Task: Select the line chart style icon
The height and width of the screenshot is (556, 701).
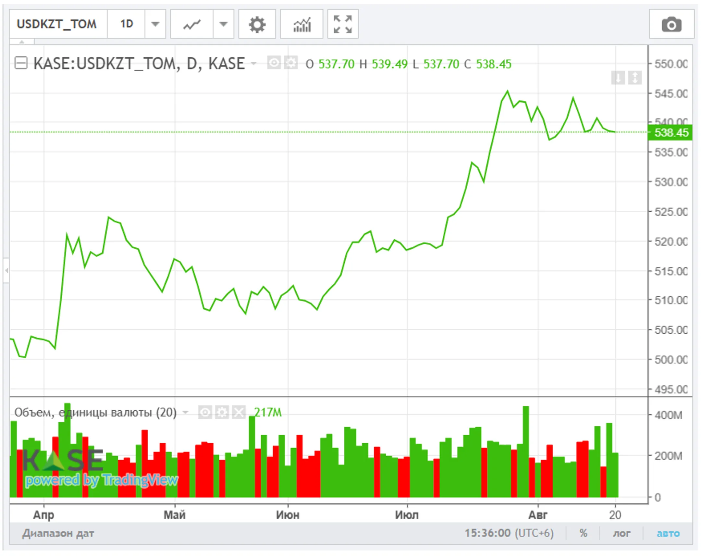Action: point(192,24)
